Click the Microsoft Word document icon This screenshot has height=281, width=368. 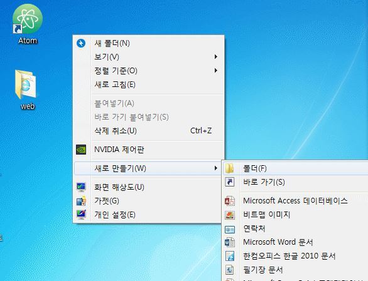tap(230, 242)
